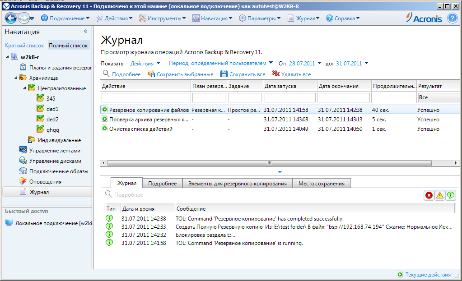Click Сохранить все floppy button
The width and height of the screenshot is (462, 281).
(x=243, y=74)
